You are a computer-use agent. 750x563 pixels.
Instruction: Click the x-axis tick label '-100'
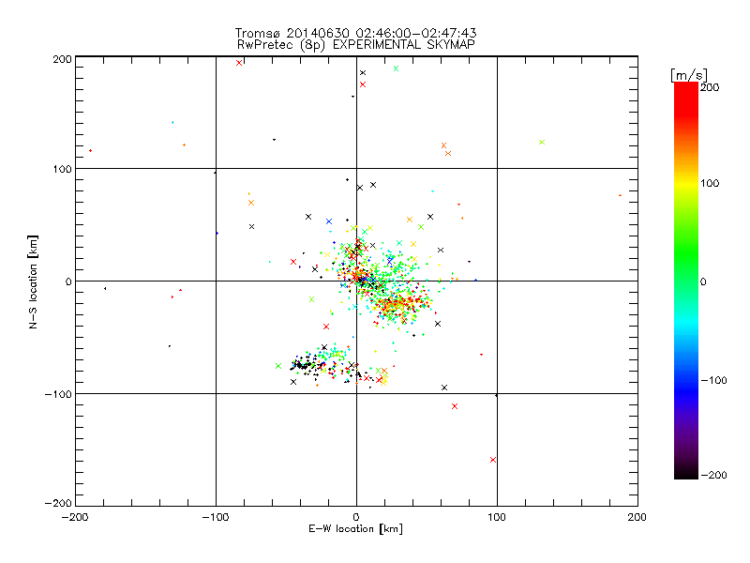[216, 518]
